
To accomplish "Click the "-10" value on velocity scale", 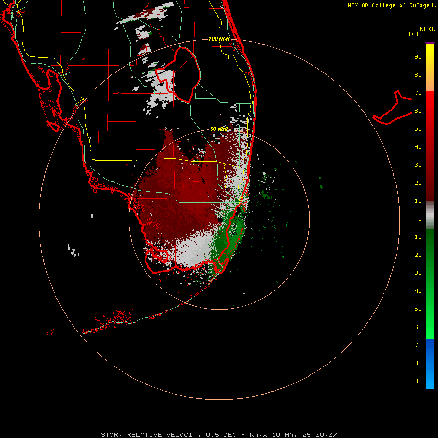I will [x=416, y=237].
